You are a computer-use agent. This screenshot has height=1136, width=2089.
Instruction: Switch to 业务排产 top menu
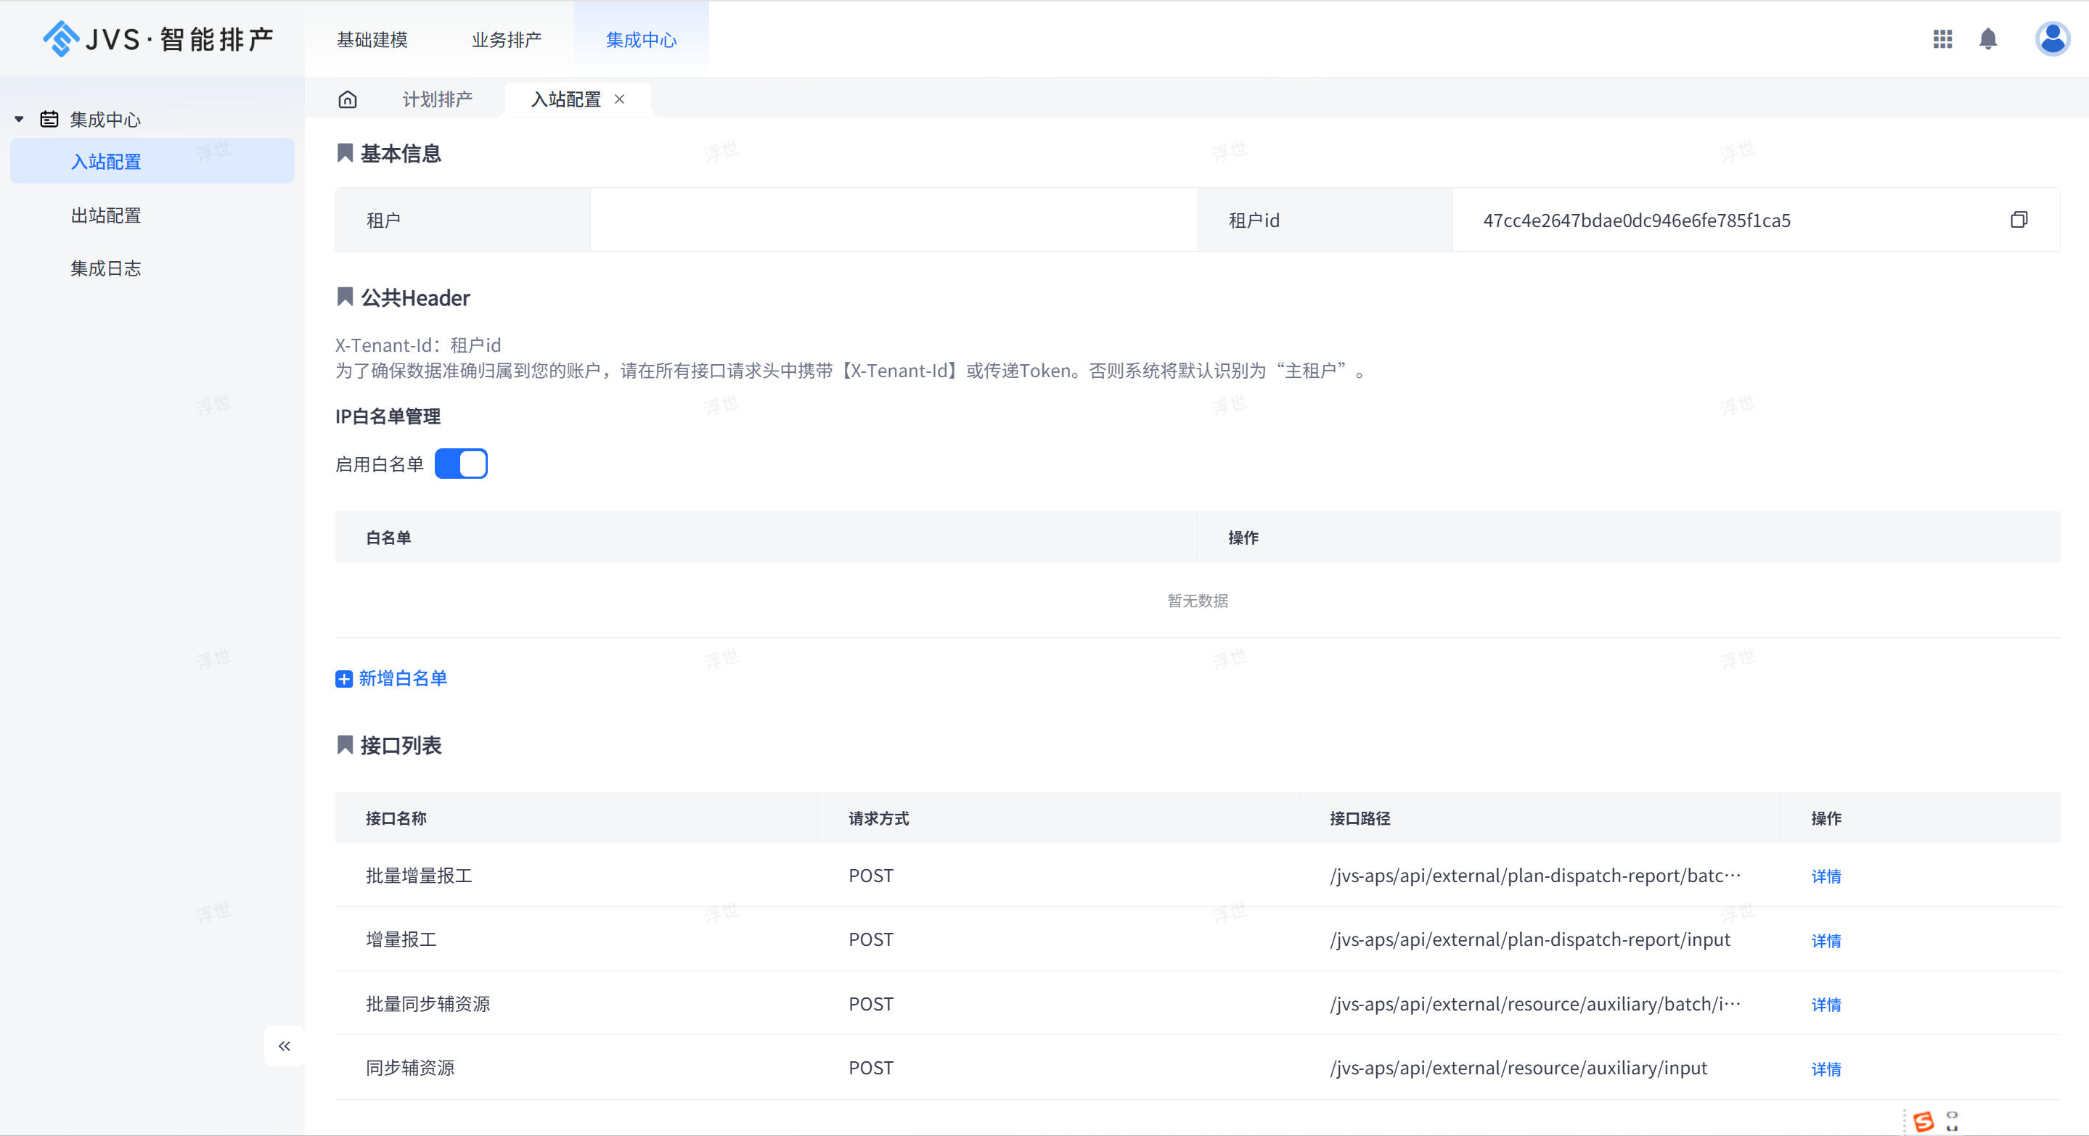pyautogui.click(x=507, y=40)
